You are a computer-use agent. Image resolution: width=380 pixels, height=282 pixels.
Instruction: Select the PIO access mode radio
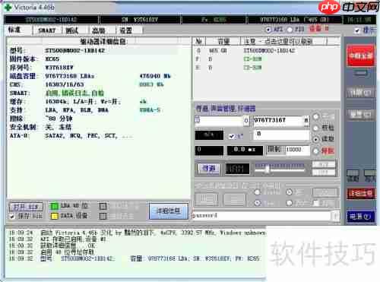tap(290, 30)
